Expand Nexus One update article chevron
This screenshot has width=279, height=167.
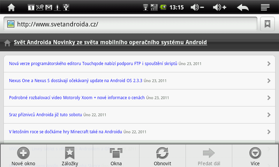coord(269,81)
